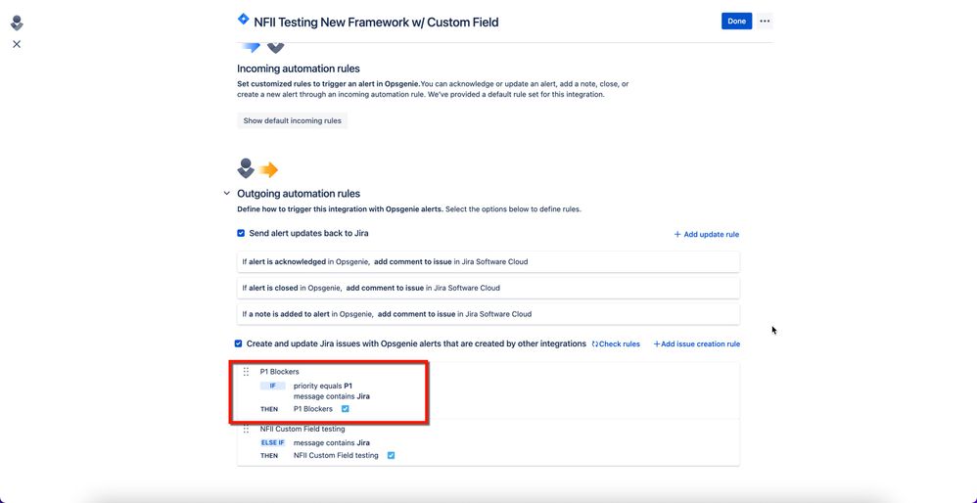The width and height of the screenshot is (977, 503).
Task: Click the NFII Custom Field testing rule title
Action: 302,429
